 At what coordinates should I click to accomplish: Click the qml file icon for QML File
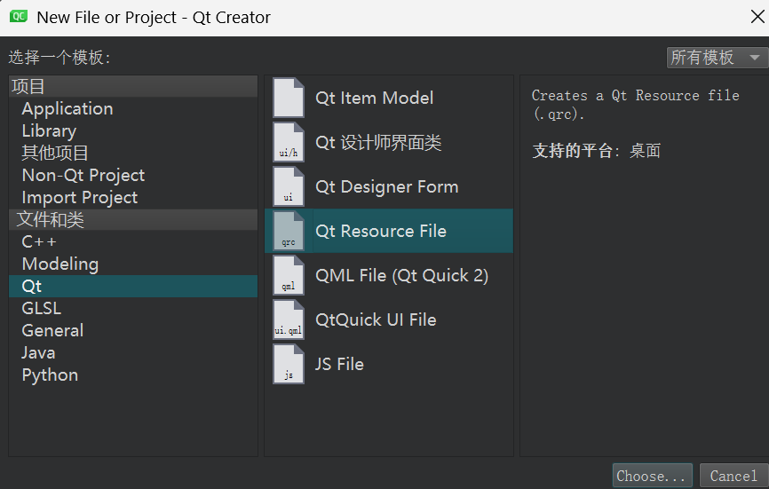tap(289, 275)
